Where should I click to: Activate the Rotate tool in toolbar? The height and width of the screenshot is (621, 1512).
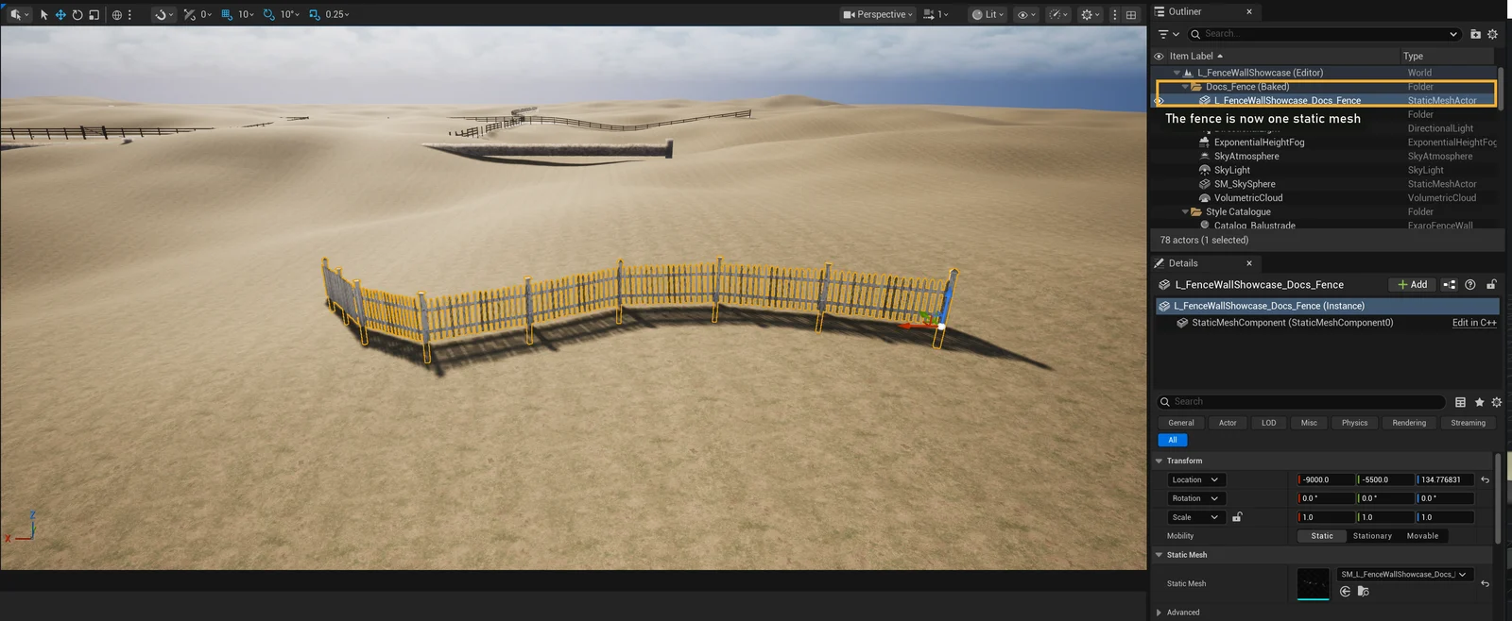coord(77,14)
